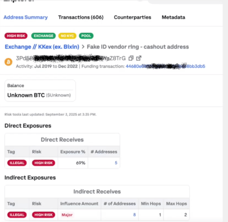The image size is (228, 222).
Task: Click HIGH RISK badge in Indirect Receives row
Action: click(43, 215)
